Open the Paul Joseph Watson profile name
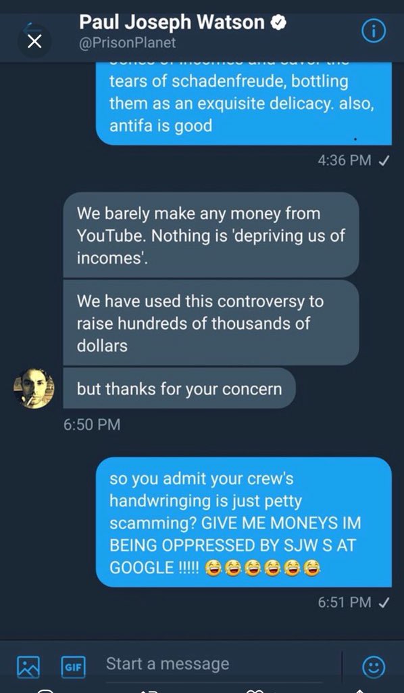404x693 pixels. pyautogui.click(x=172, y=22)
